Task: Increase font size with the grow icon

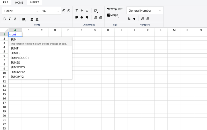Action: point(64,10)
